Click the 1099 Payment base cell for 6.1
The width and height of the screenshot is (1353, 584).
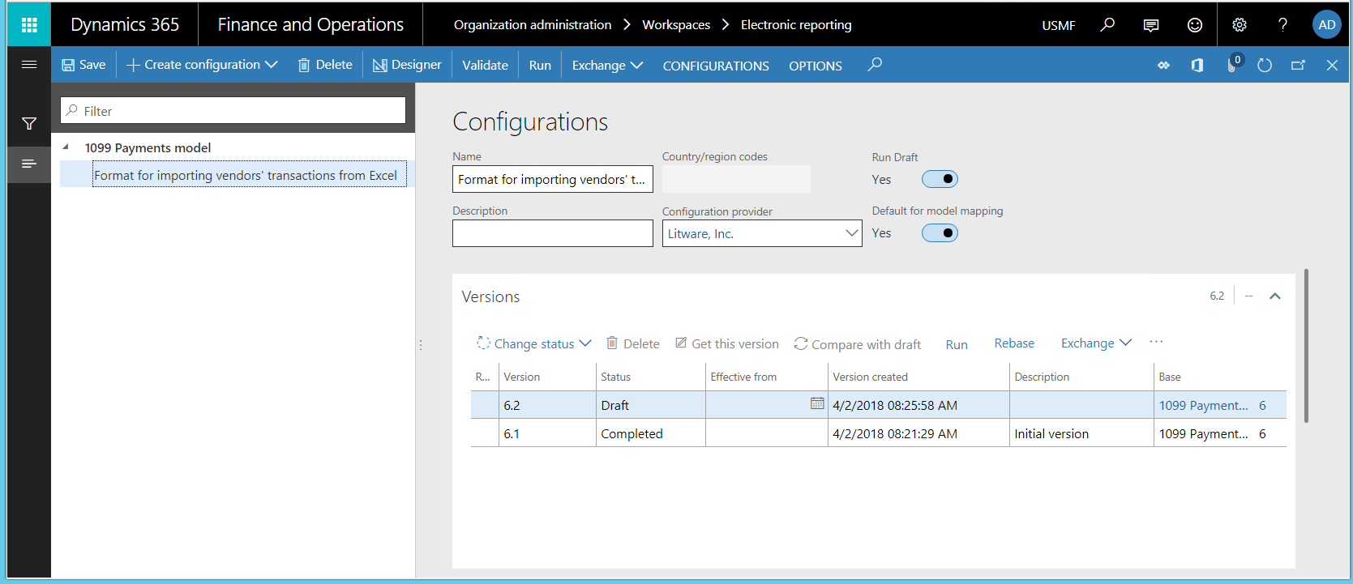pyautogui.click(x=1203, y=433)
